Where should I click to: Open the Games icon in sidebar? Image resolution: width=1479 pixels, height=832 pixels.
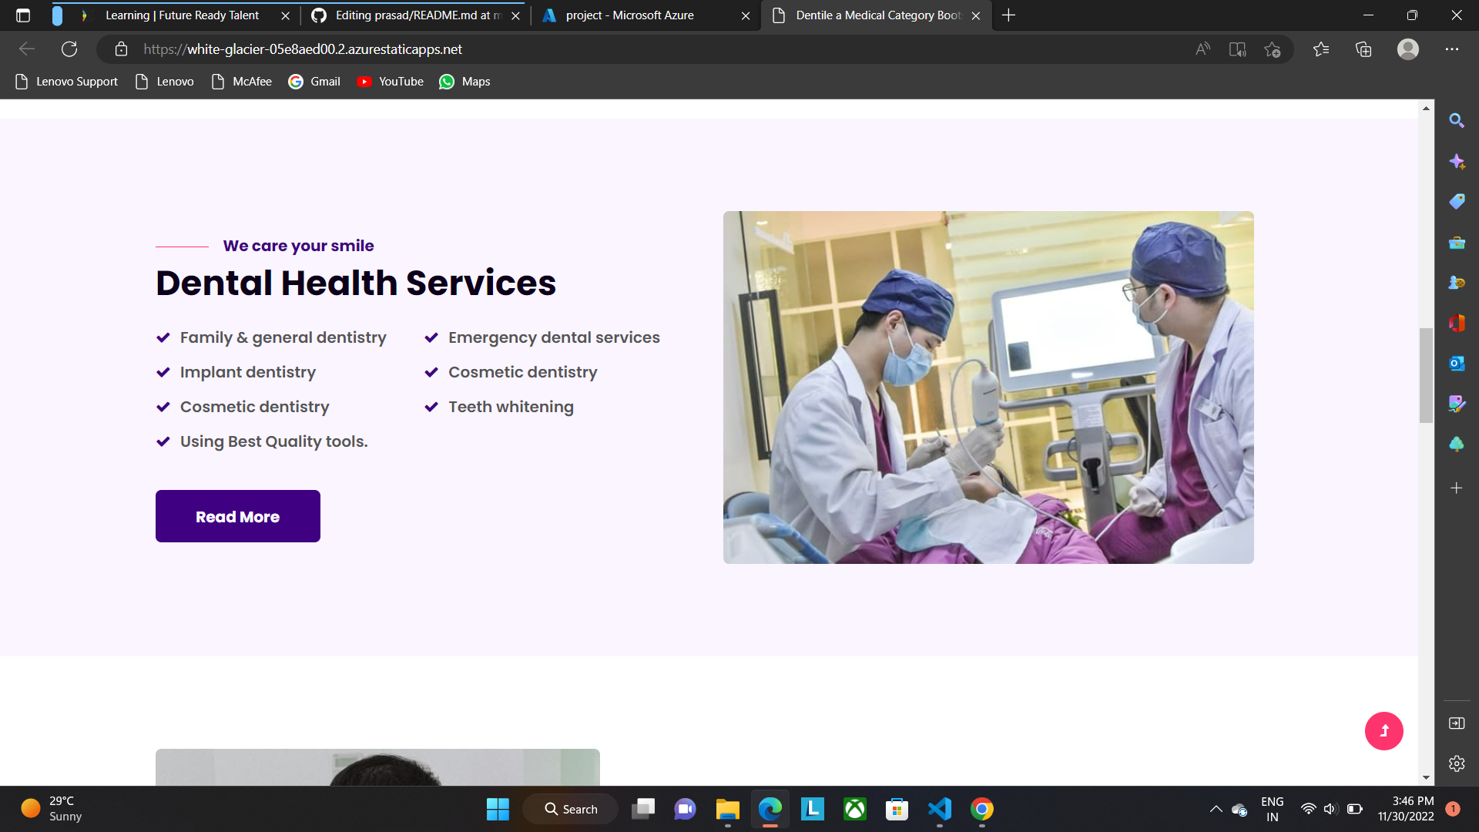point(1457,283)
